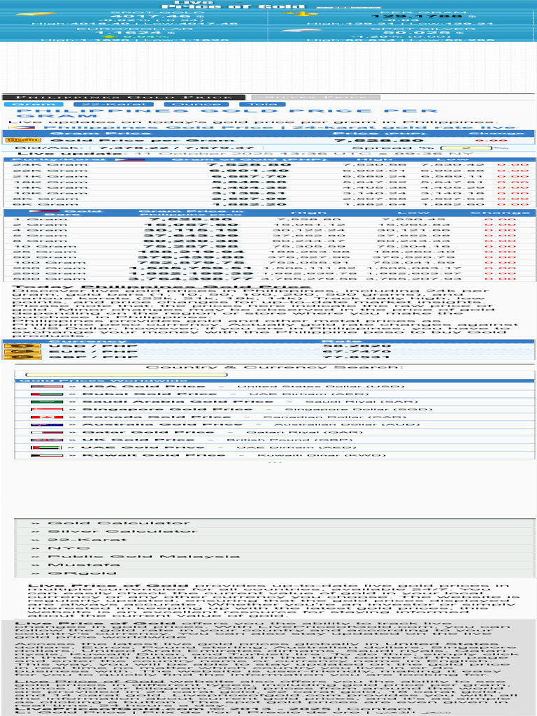Click the Canada flag icon

click(47, 417)
